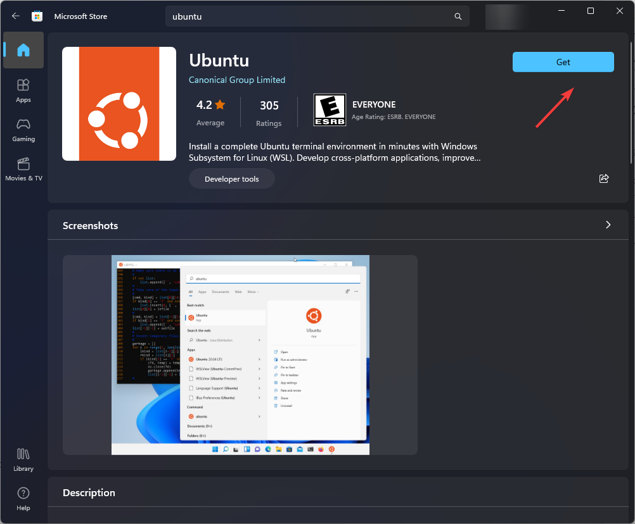
Task: Select the Developer tools category tag
Action: pyautogui.click(x=232, y=178)
